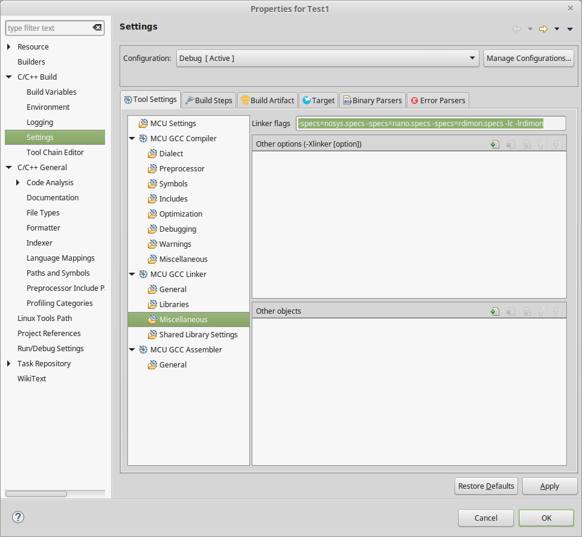Add new Other objects entry icon

point(495,311)
